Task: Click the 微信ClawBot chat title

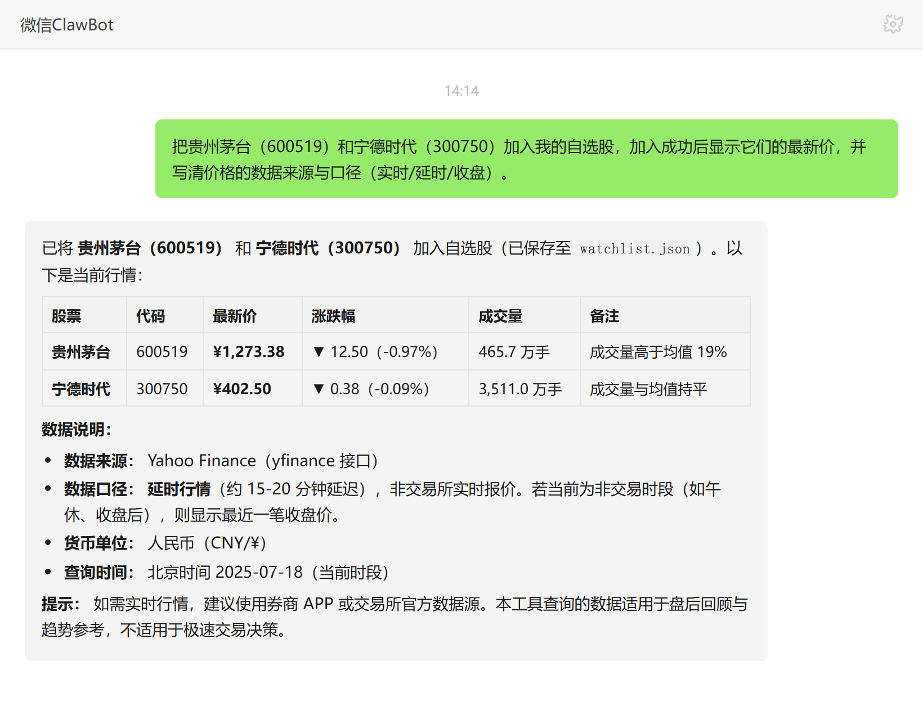Action: tap(67, 25)
